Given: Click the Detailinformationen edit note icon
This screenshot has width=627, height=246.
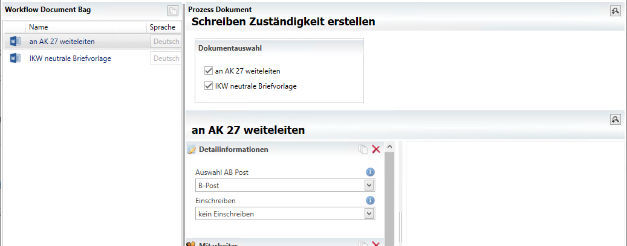Looking at the screenshot, I should click(x=192, y=150).
